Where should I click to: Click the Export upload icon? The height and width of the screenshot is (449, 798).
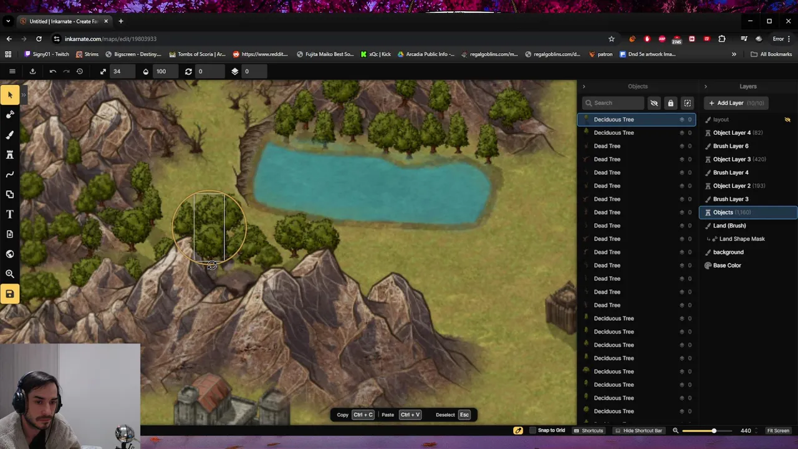coord(32,71)
